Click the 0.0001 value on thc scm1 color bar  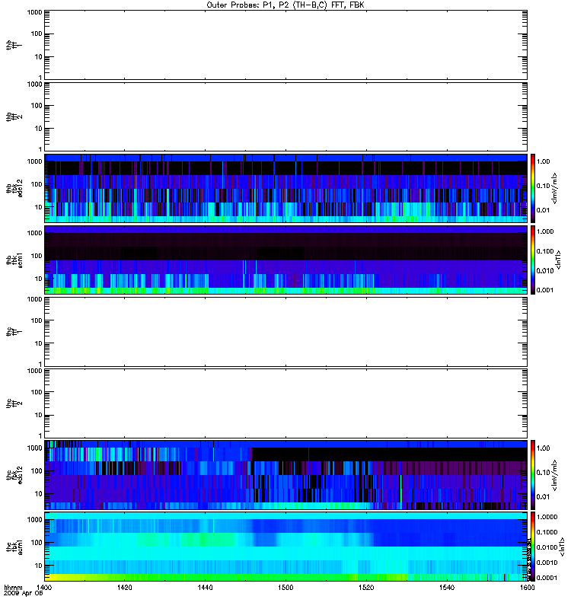[547, 578]
